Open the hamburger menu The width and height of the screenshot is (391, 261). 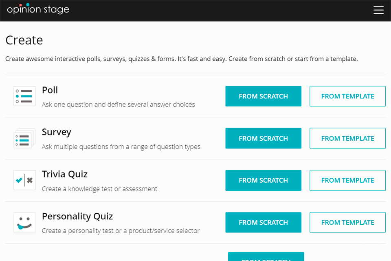(x=378, y=10)
